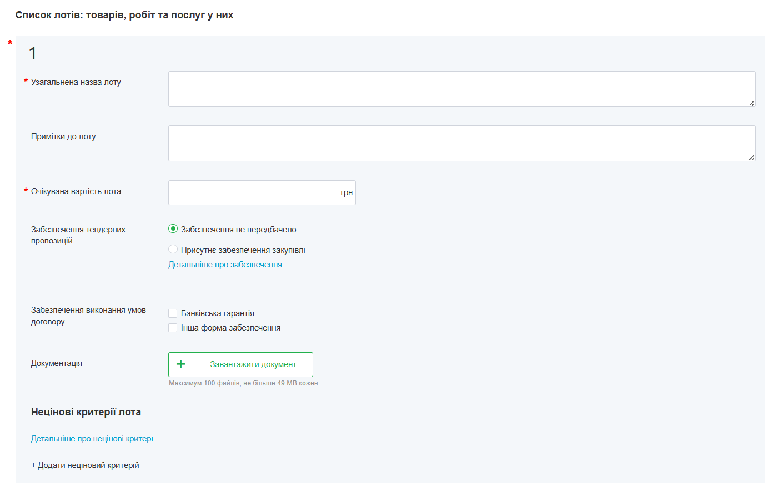Image resolution: width=783 pixels, height=483 pixels.
Task: Open 'Детальніше про нецінові критерії' link
Action: pos(93,439)
